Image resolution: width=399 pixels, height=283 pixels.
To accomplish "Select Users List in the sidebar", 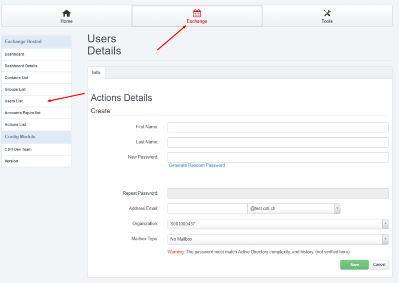I will pyautogui.click(x=36, y=101).
